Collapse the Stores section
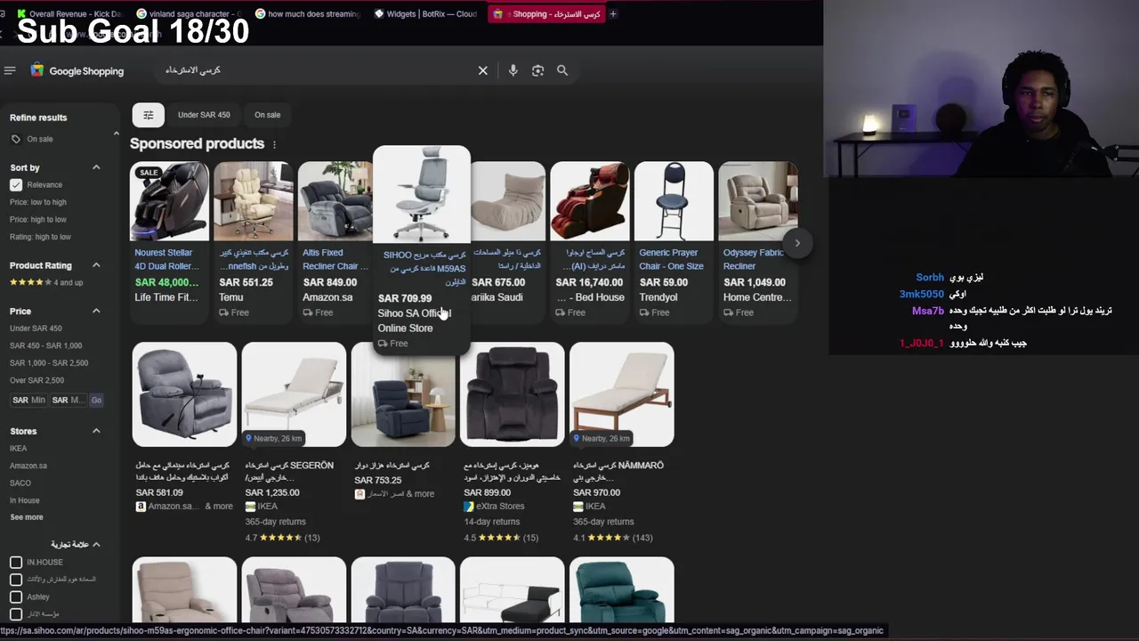The height and width of the screenshot is (641, 1139). tap(96, 431)
